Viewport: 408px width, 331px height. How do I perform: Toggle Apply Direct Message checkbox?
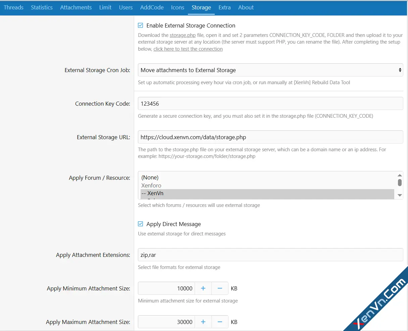[x=141, y=224]
